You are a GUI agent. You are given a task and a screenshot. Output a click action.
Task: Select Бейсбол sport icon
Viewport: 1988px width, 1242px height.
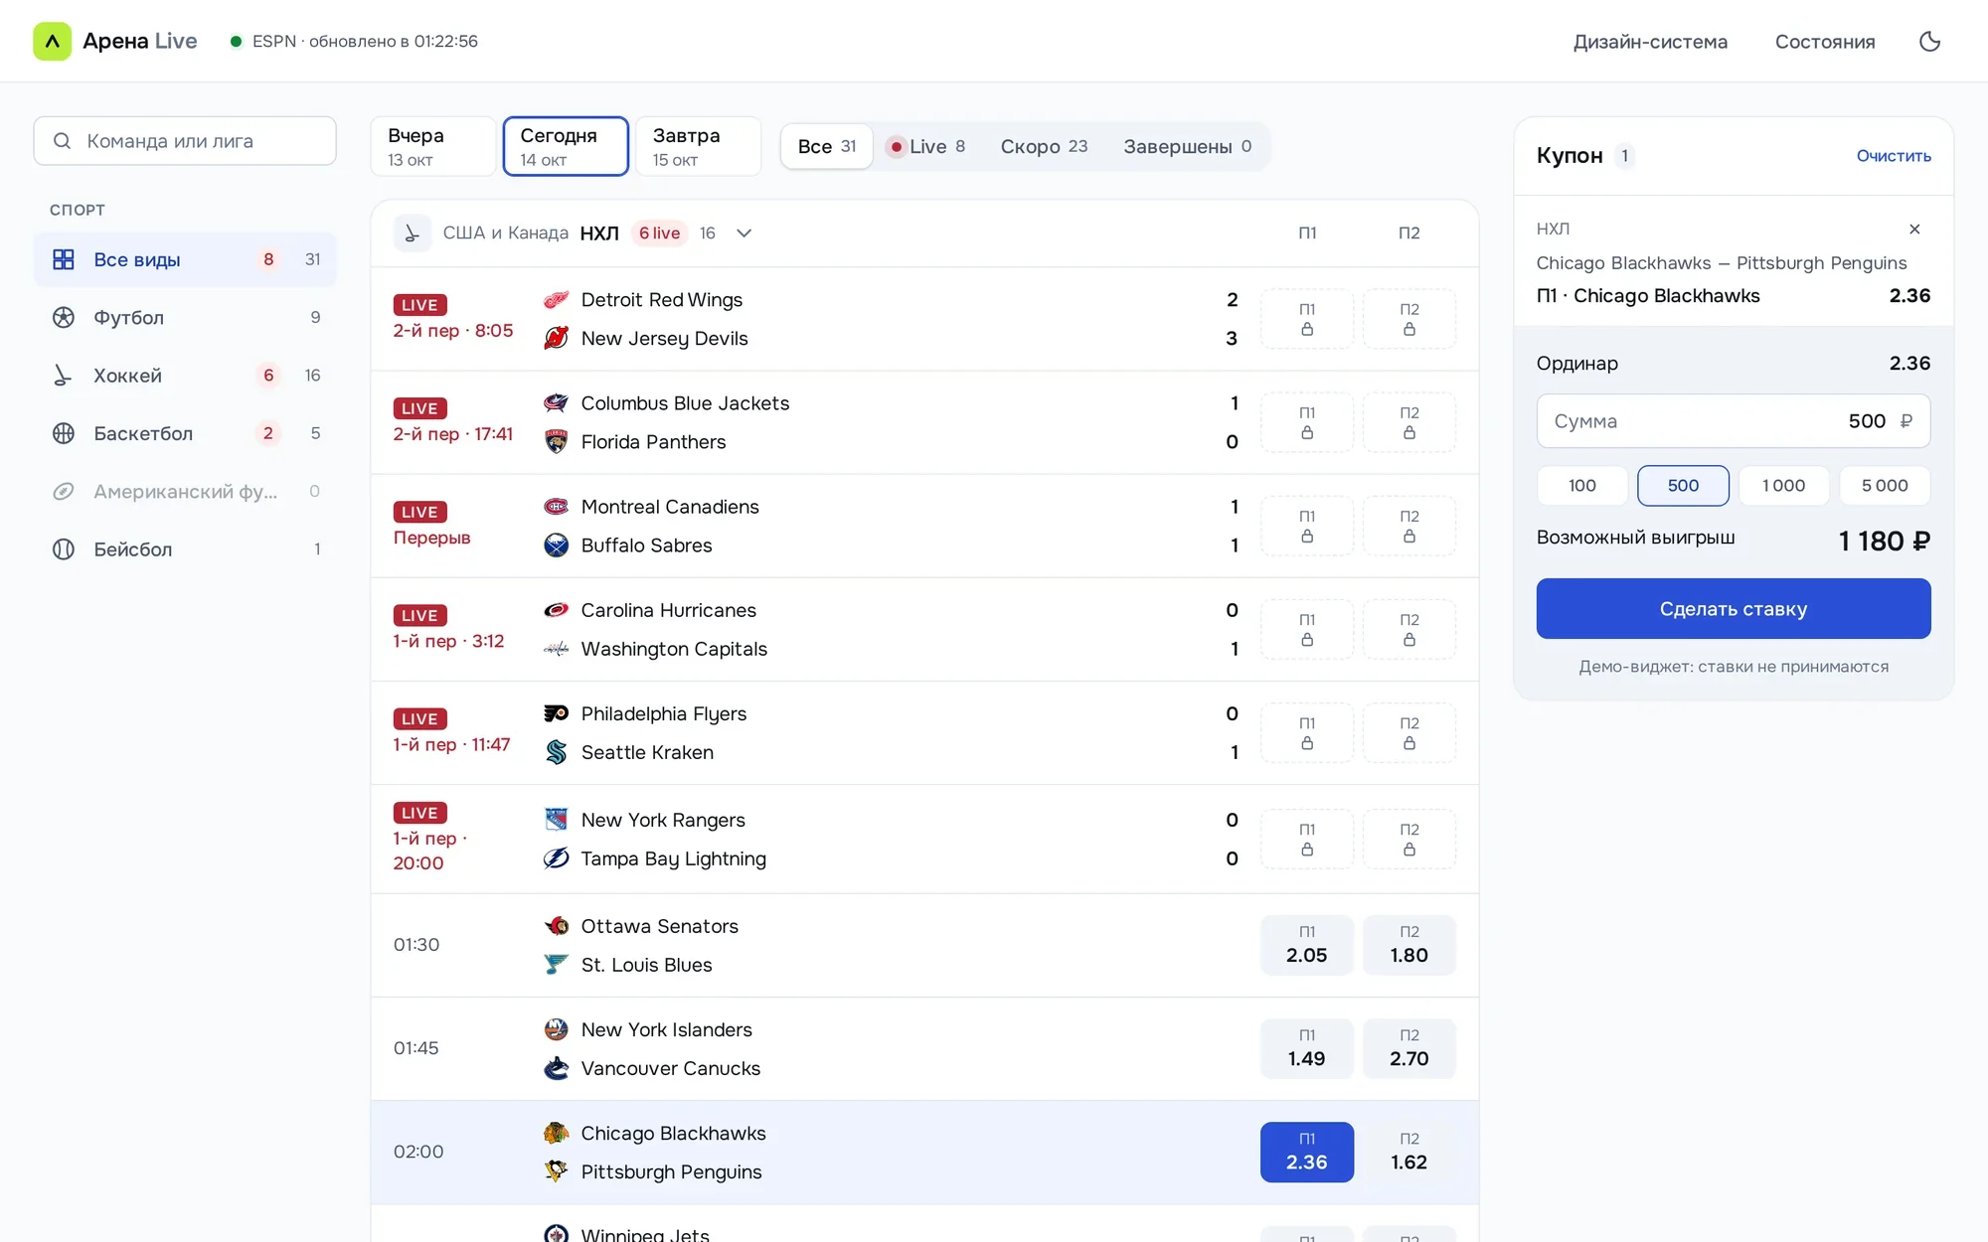pyautogui.click(x=64, y=549)
